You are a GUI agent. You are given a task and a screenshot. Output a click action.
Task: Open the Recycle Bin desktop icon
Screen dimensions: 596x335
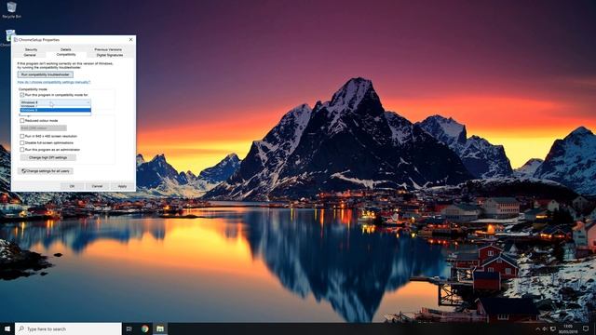click(11, 10)
